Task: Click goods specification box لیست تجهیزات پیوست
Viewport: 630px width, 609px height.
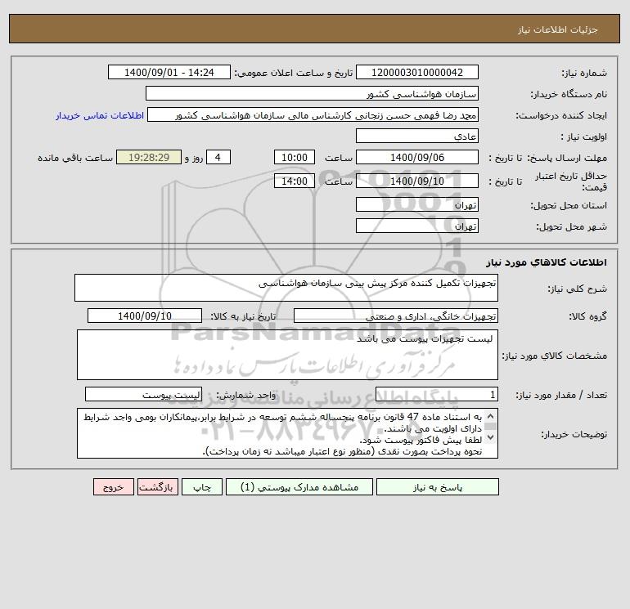Action: [287, 355]
